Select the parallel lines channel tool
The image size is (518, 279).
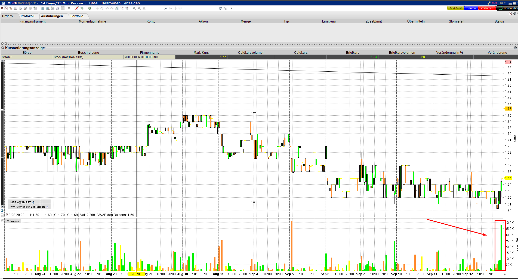point(127,8)
